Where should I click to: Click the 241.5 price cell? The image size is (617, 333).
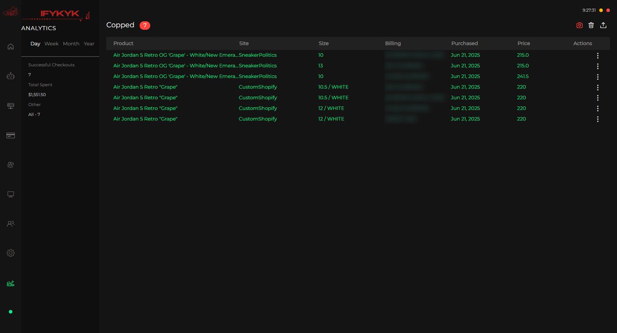tap(523, 77)
